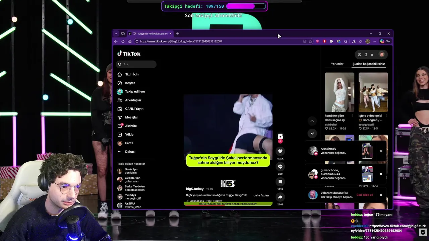The width and height of the screenshot is (429, 241).
Task: Open a new browser tab
Action: [x=178, y=33]
